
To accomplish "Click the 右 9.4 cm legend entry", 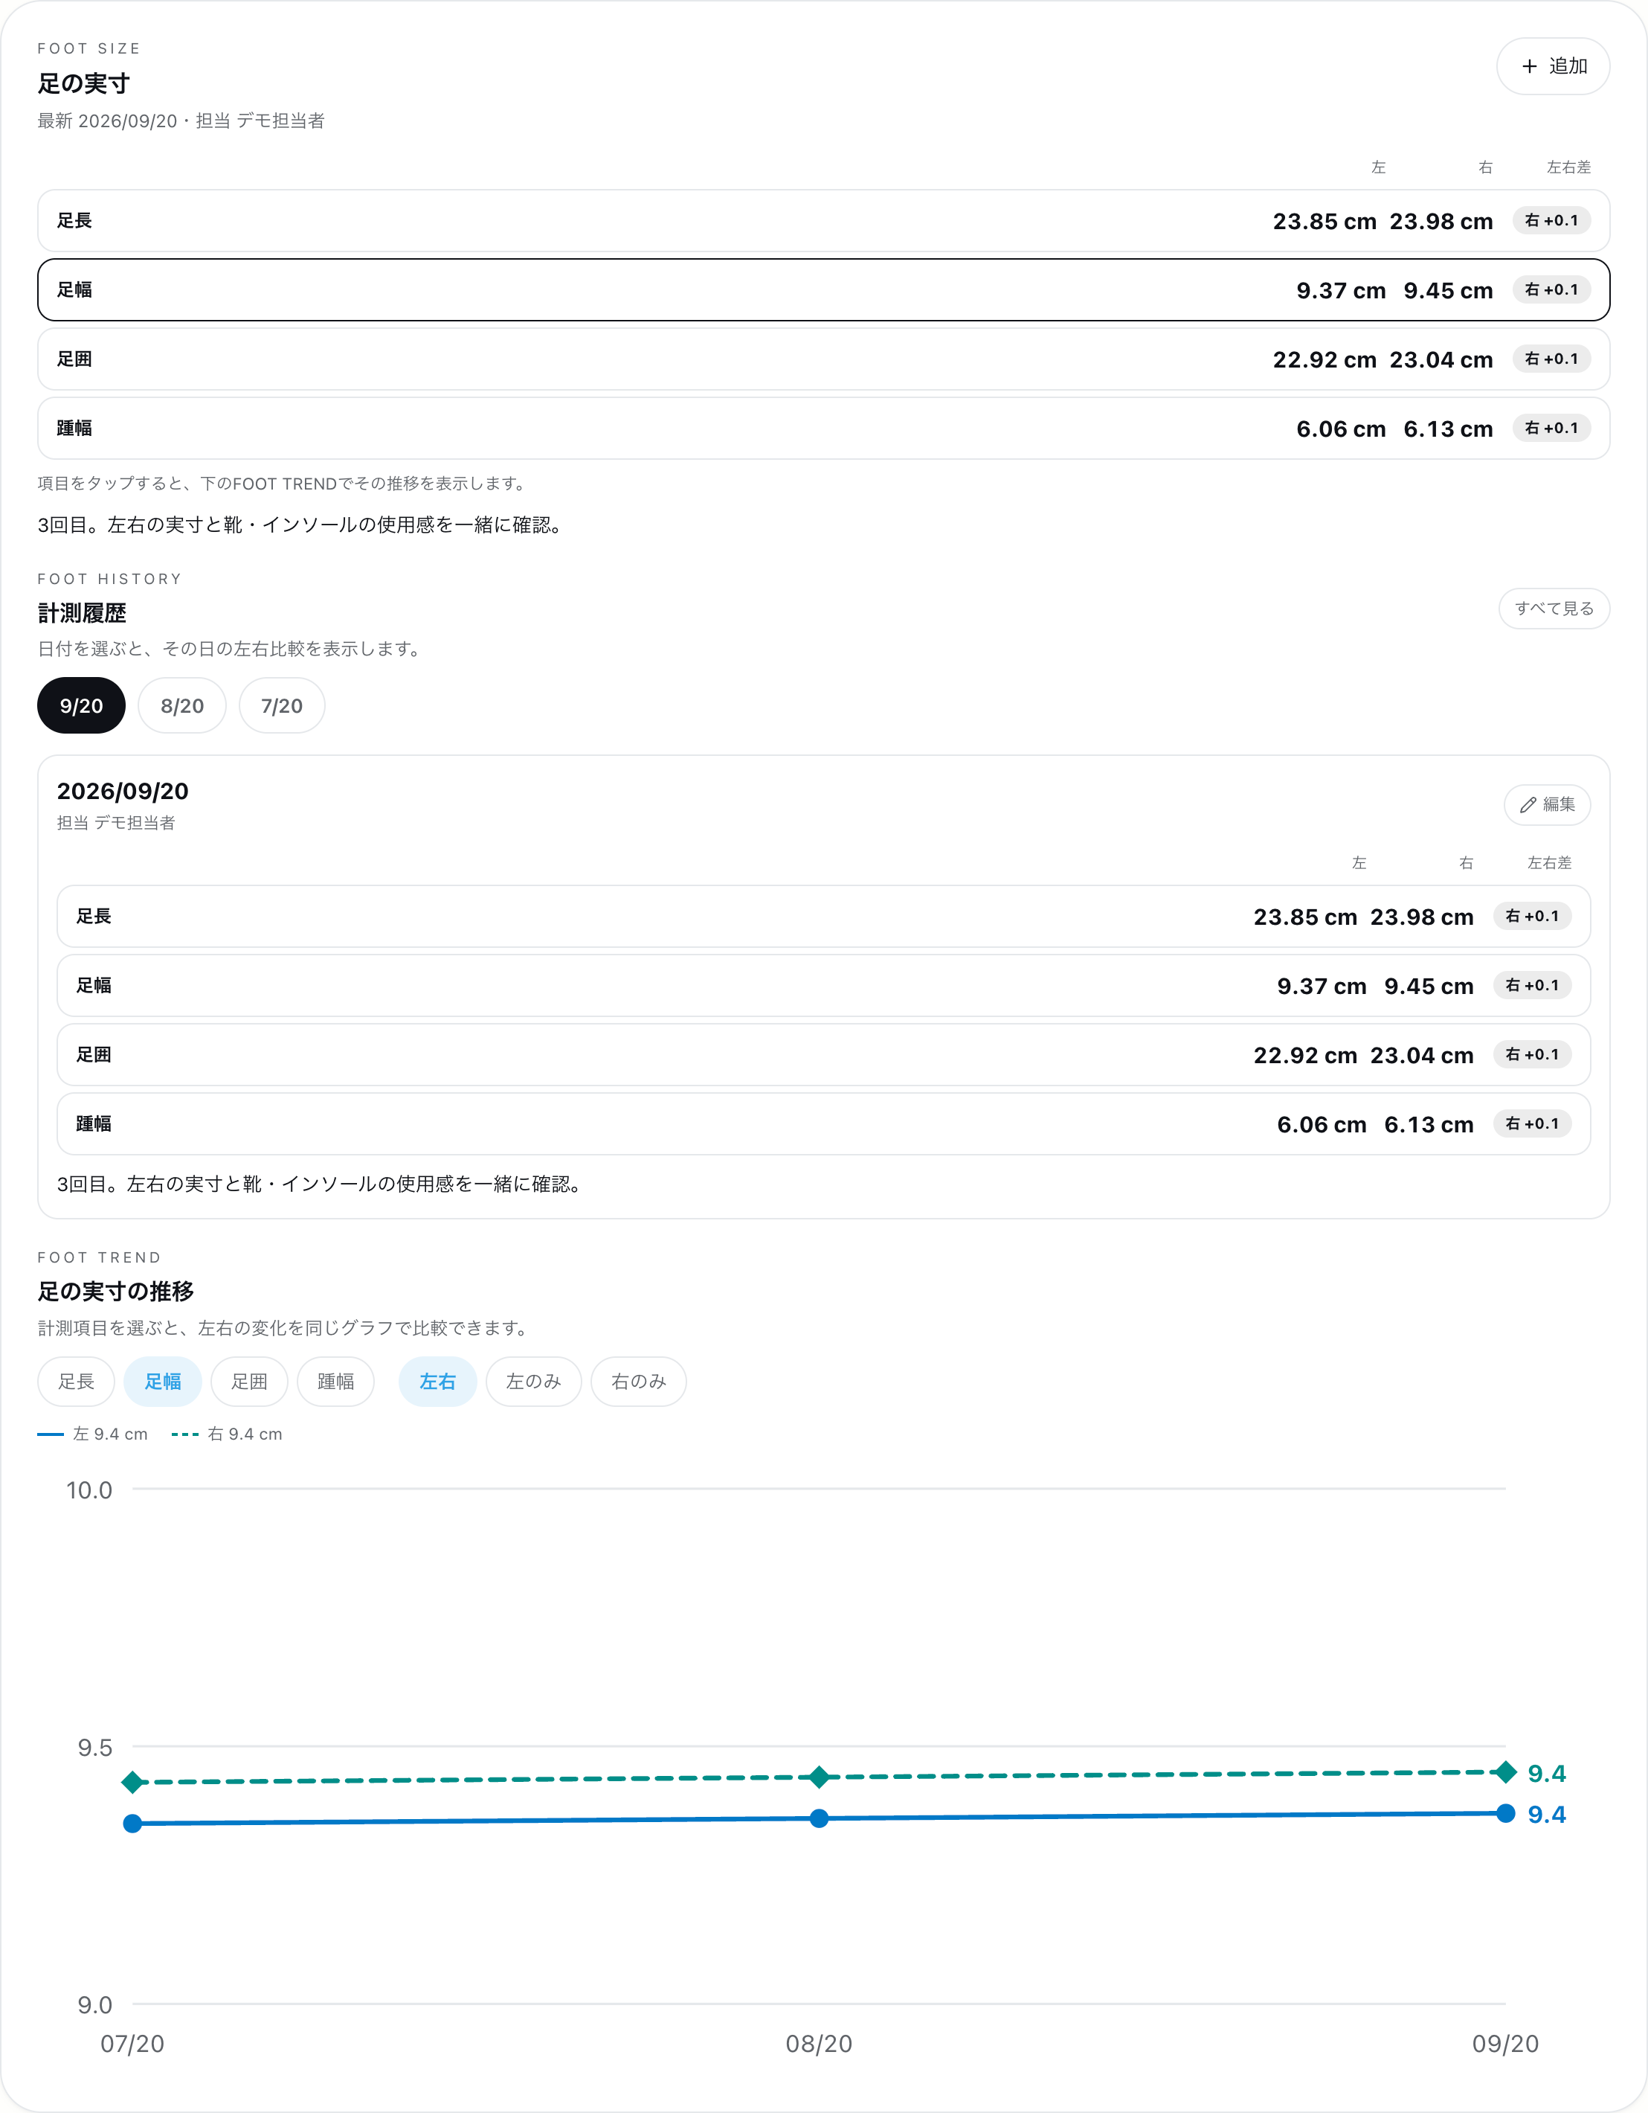I will 228,1434.
